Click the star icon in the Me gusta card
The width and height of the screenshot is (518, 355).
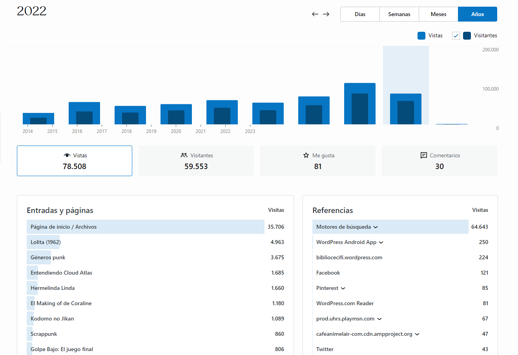click(x=306, y=155)
